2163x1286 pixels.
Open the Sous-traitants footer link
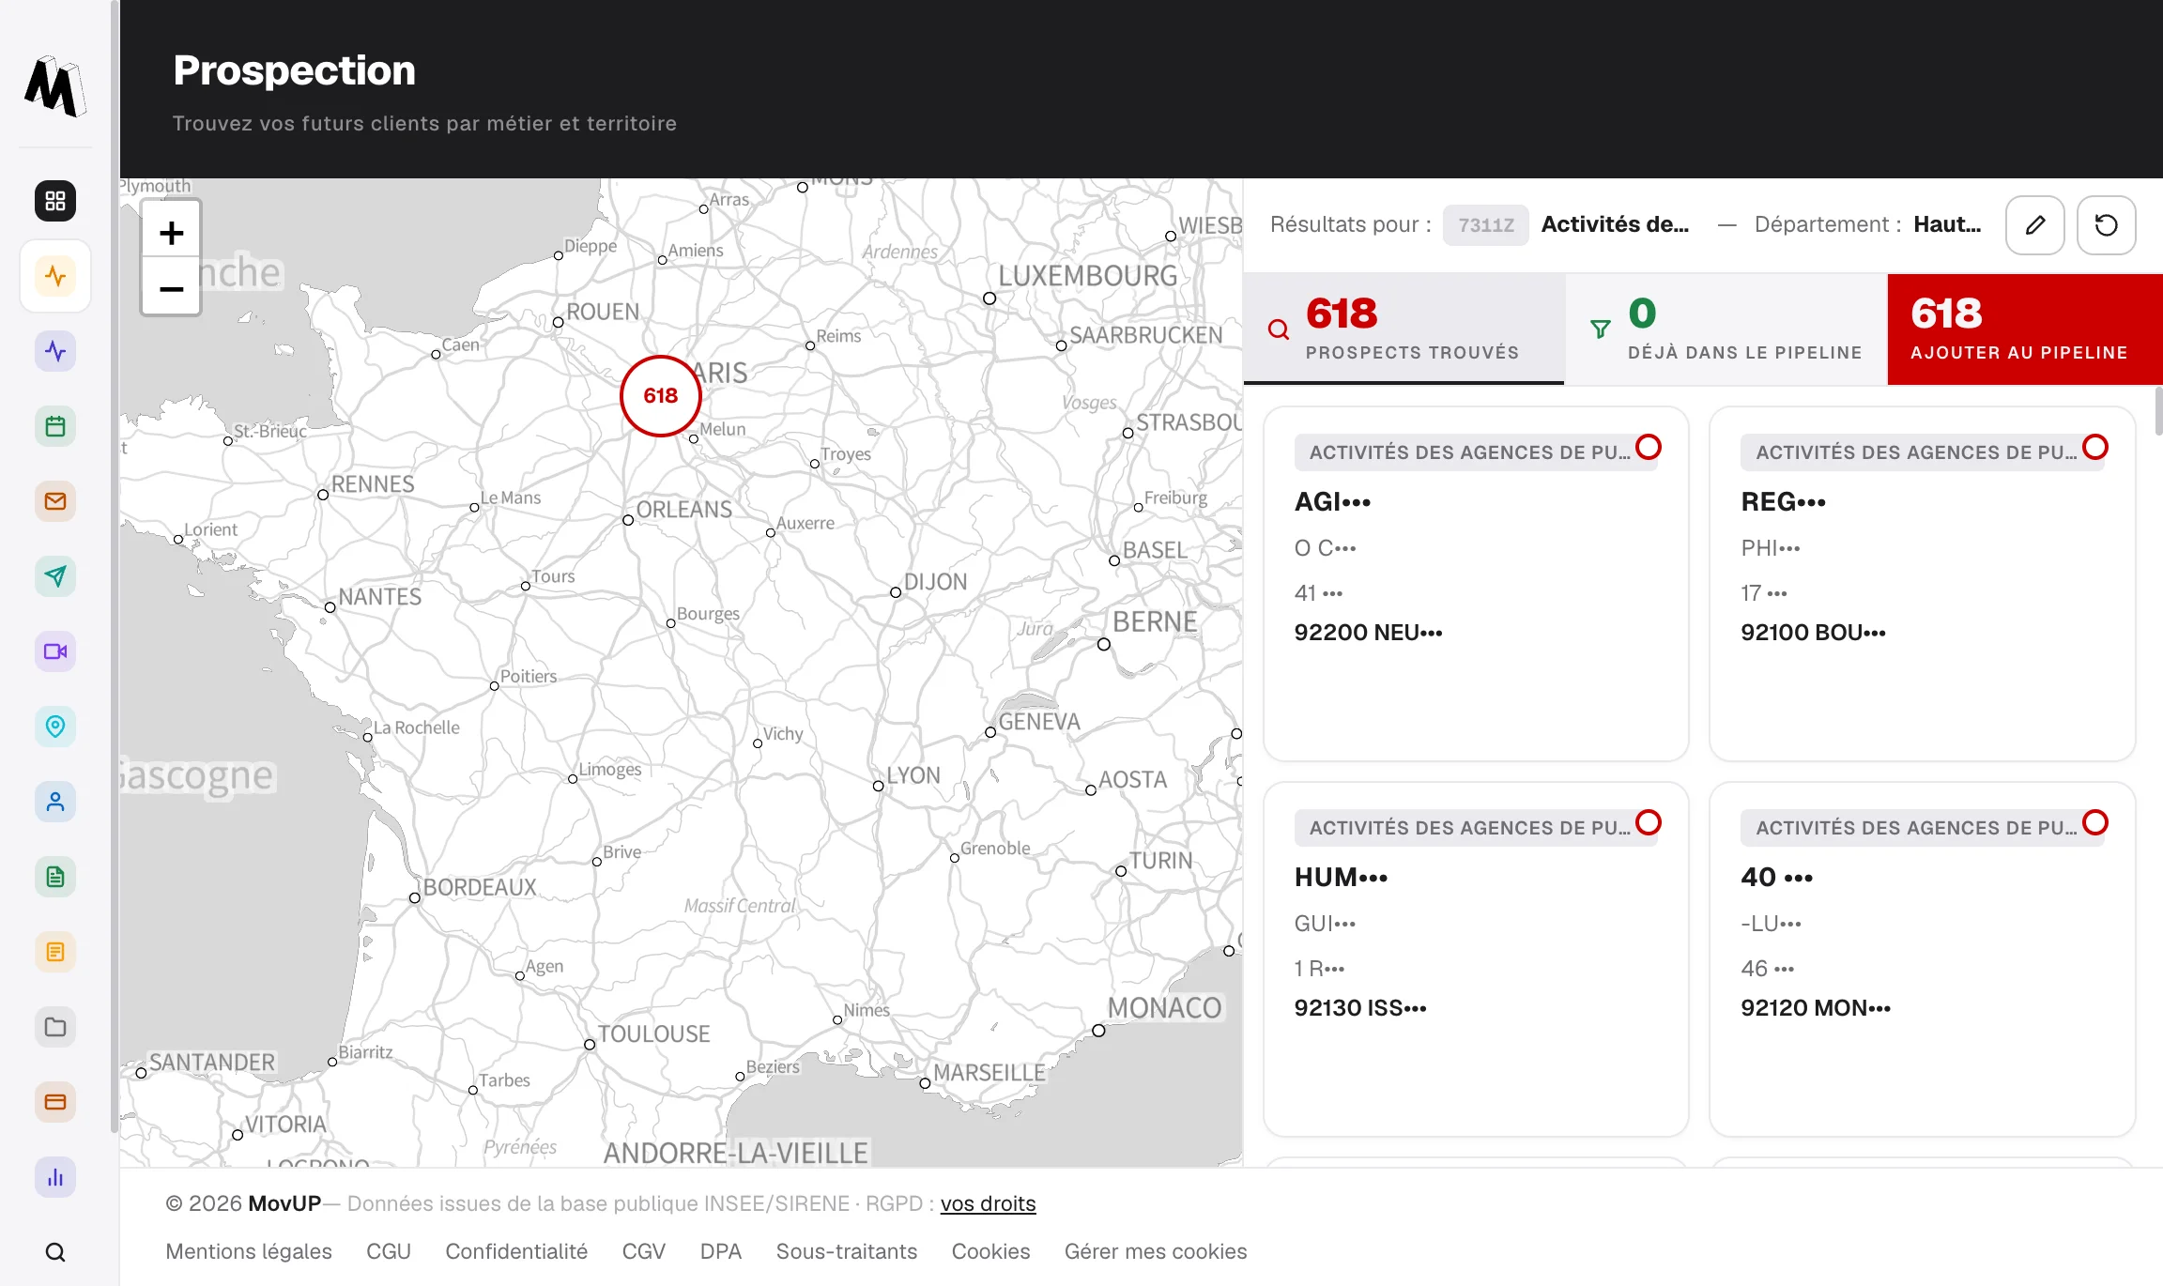[847, 1251]
